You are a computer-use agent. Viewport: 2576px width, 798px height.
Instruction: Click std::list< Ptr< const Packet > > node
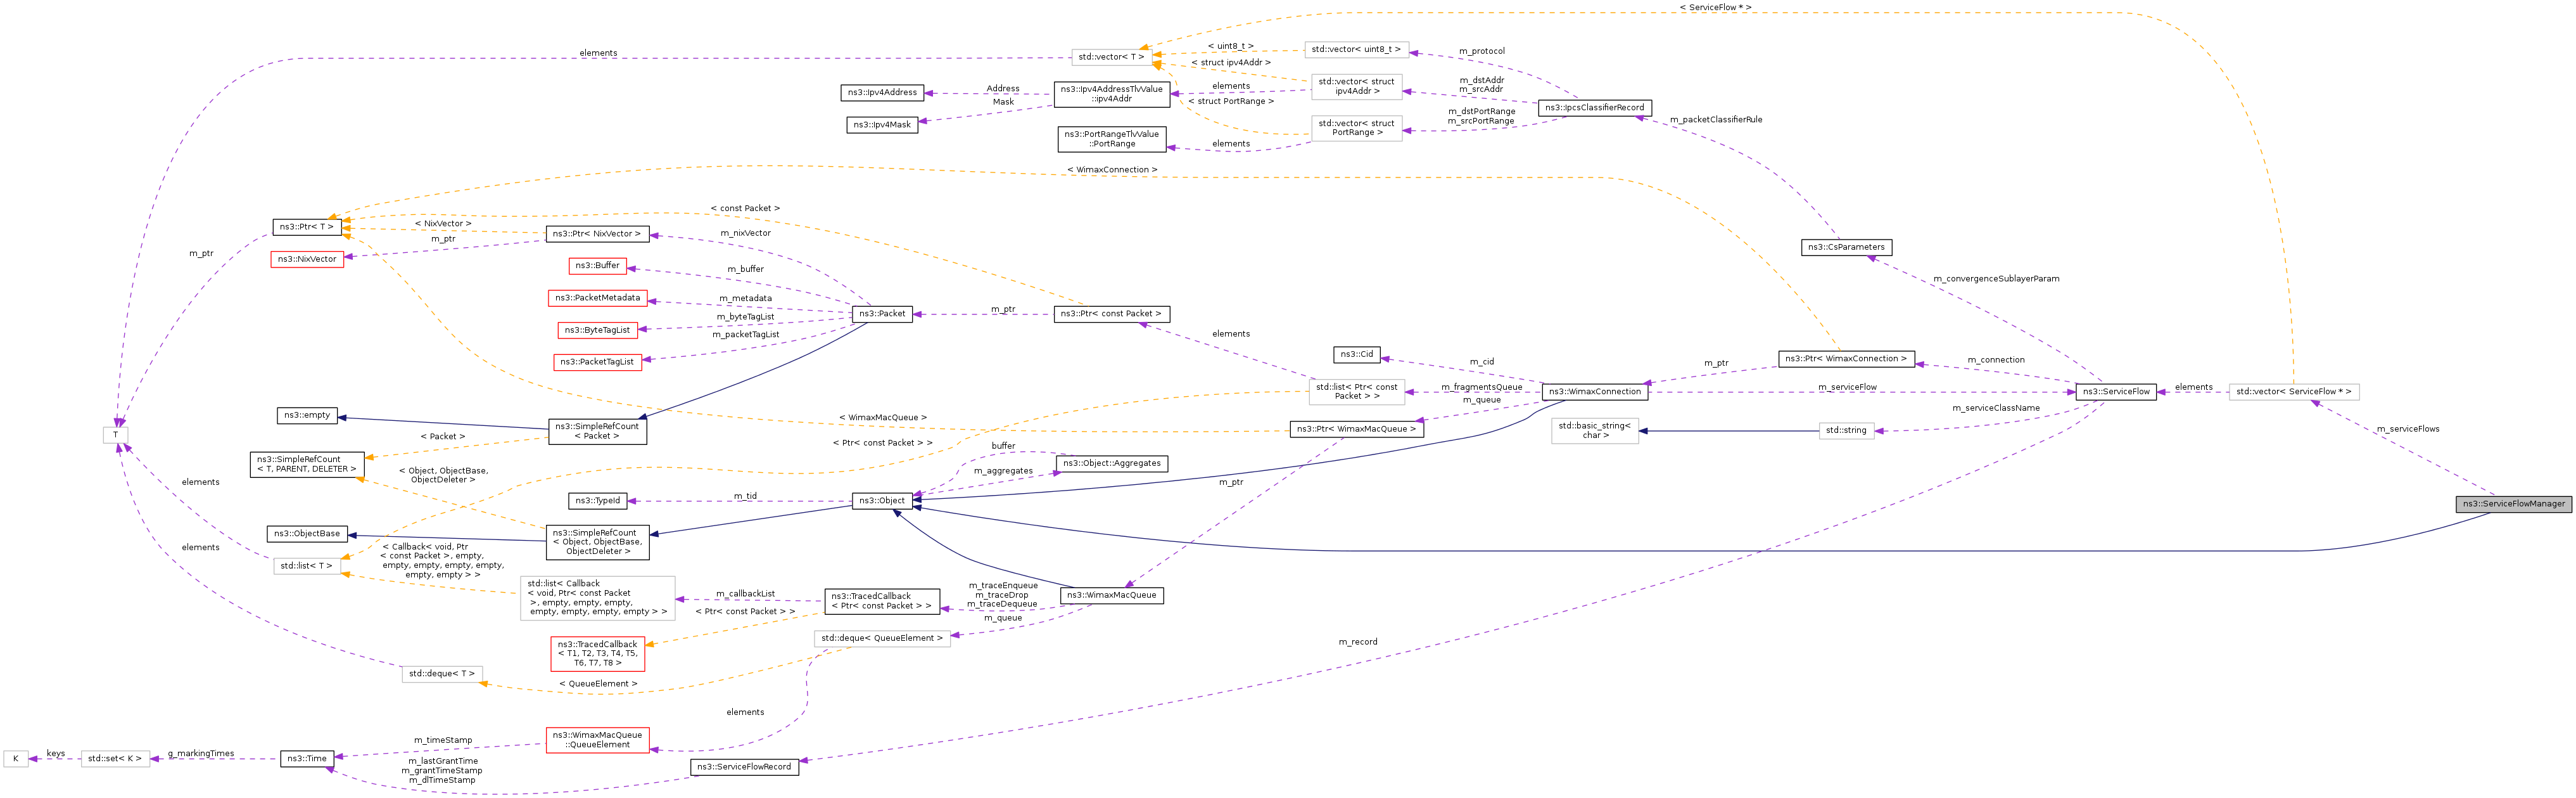(x=1356, y=392)
